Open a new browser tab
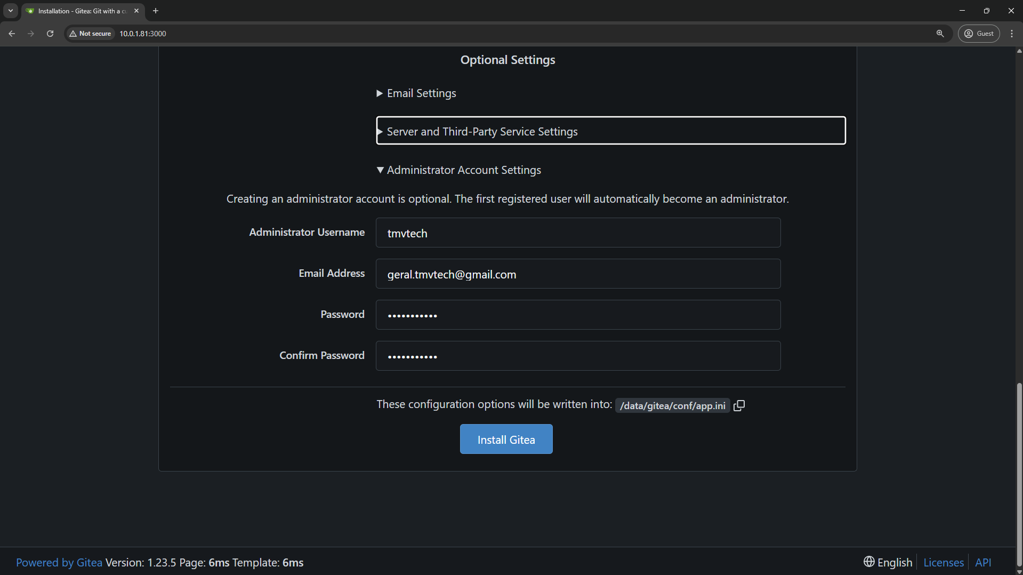Viewport: 1023px width, 575px height. [156, 11]
